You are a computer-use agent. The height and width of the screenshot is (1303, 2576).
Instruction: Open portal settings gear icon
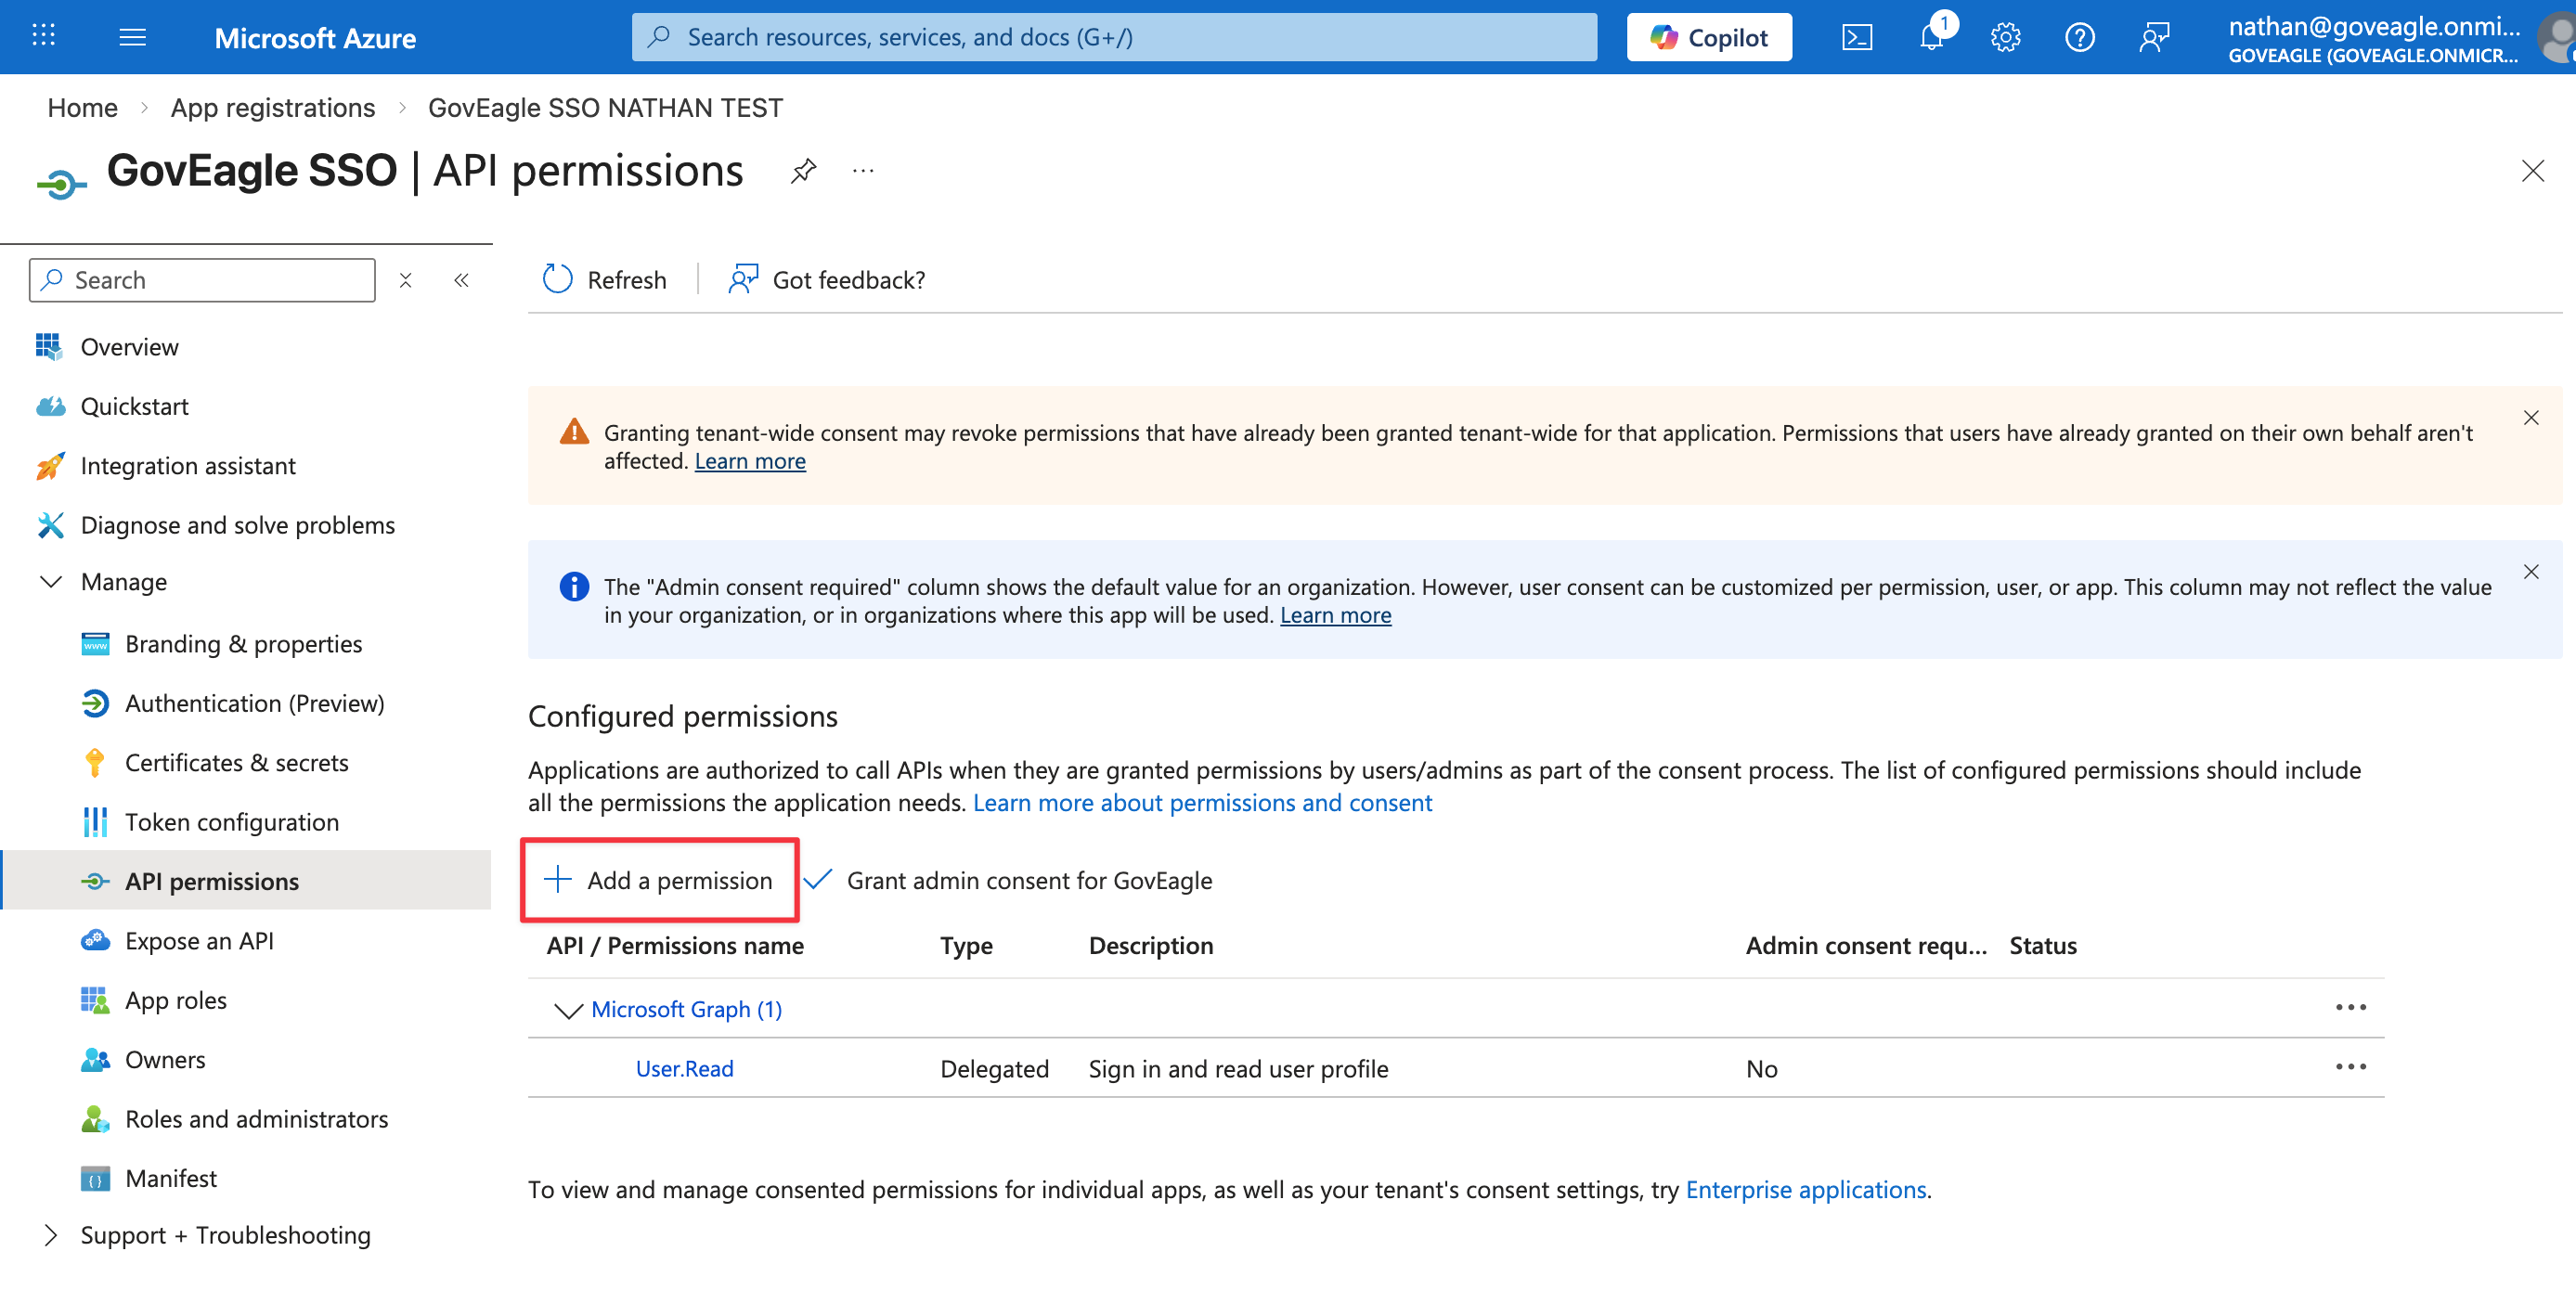(2005, 38)
